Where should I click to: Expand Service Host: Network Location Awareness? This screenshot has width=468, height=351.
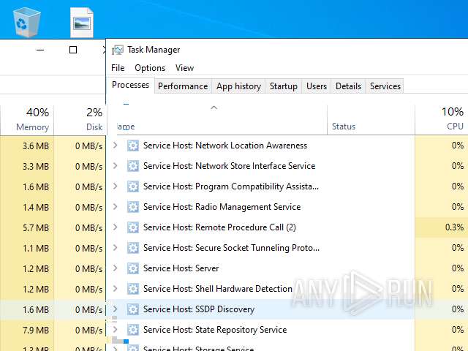pyautogui.click(x=116, y=146)
